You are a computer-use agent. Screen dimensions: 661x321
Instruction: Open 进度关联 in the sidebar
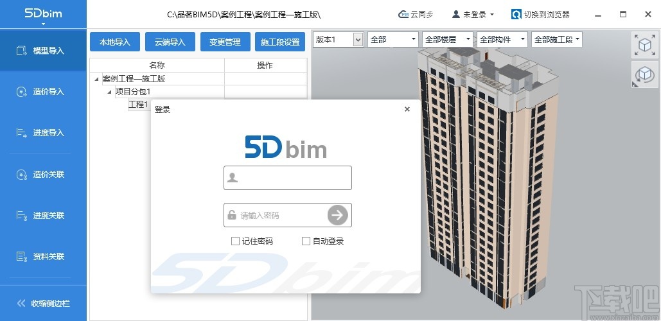(x=43, y=215)
